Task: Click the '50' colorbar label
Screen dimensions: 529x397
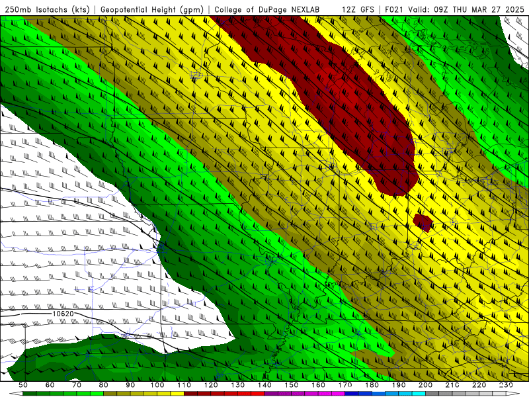Action: [23, 385]
